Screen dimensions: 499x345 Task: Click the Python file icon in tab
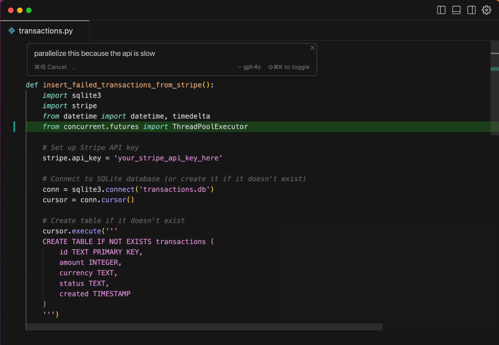tap(12, 31)
